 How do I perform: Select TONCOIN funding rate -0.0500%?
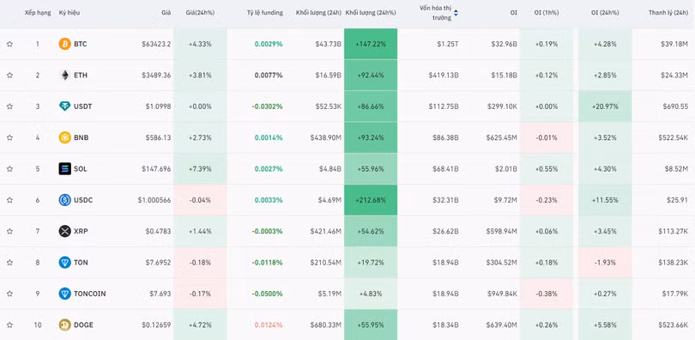click(267, 294)
